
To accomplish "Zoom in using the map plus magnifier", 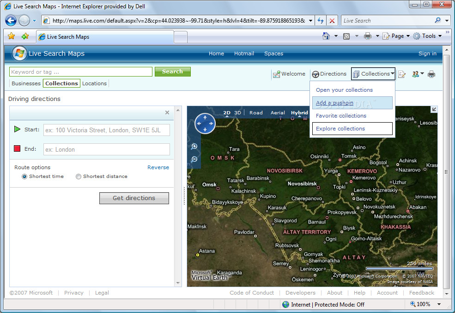I will [x=194, y=147].
